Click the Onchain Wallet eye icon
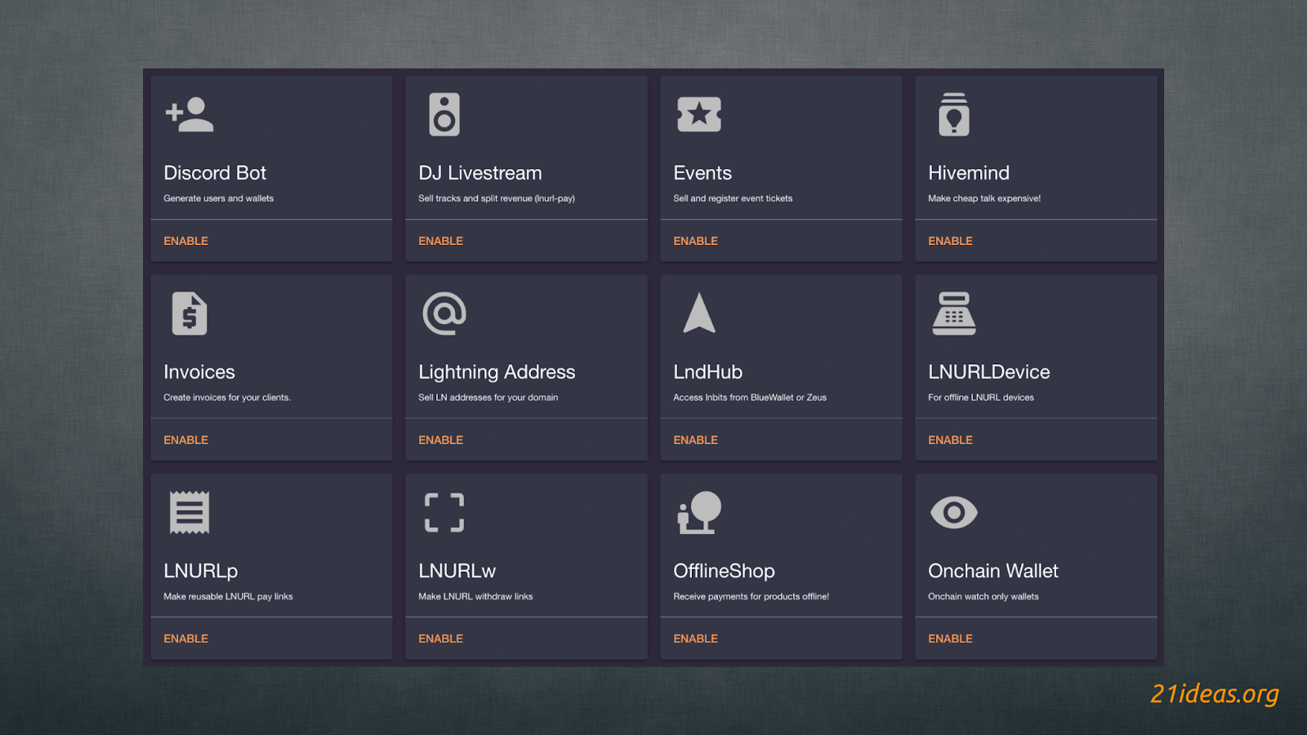The height and width of the screenshot is (735, 1307). click(x=954, y=513)
